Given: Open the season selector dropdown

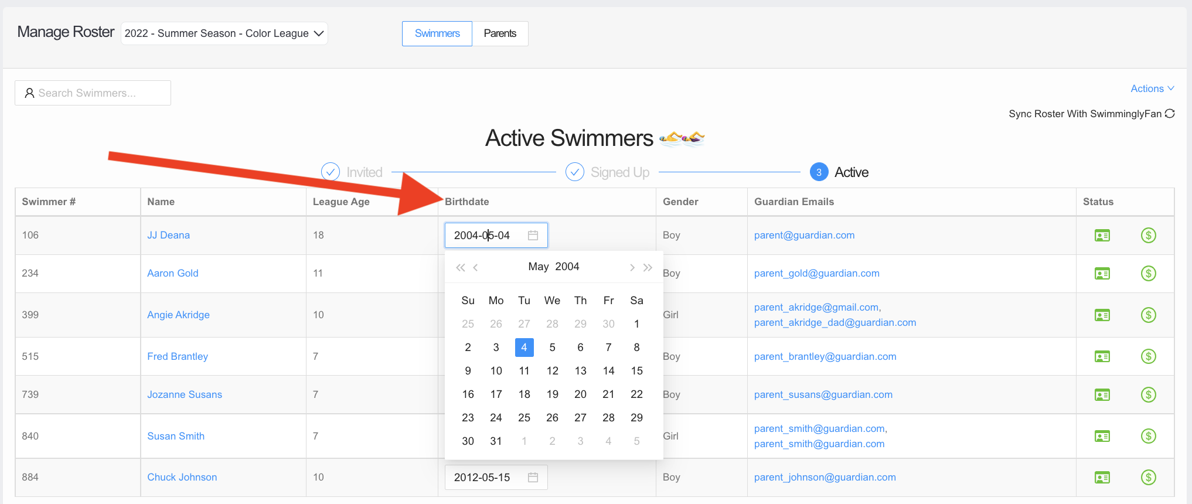Looking at the screenshot, I should pyautogui.click(x=224, y=33).
